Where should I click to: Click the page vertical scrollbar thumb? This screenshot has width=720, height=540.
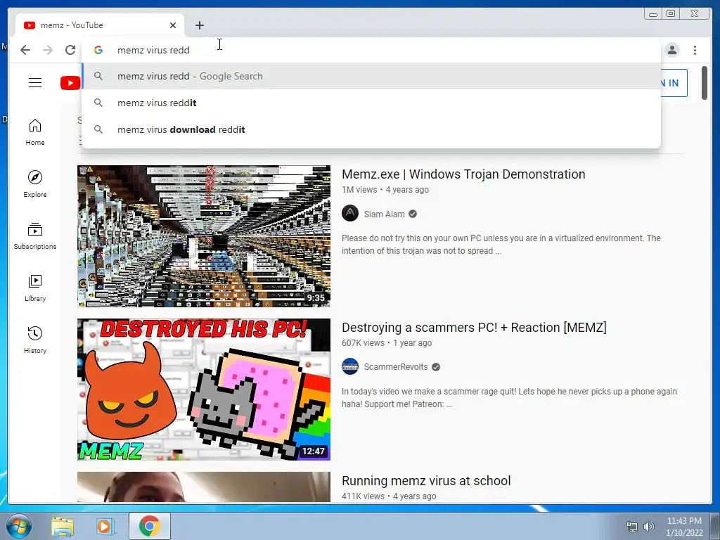click(x=705, y=83)
